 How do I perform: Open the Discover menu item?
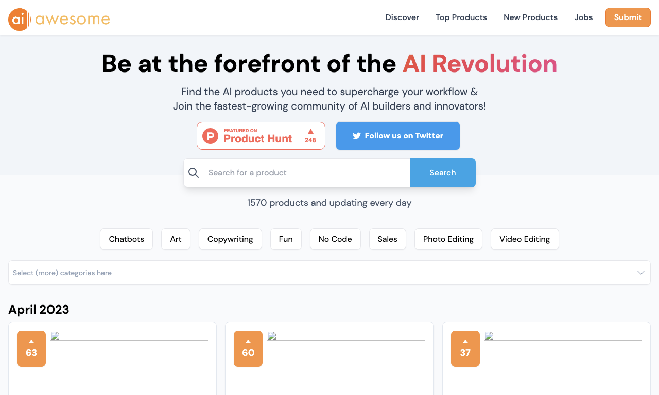point(402,17)
